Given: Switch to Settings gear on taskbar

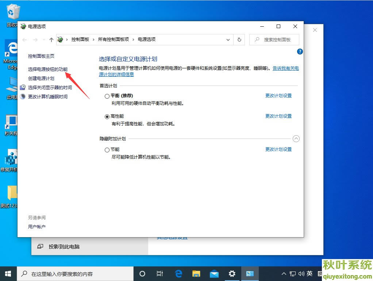Looking at the screenshot, I should tap(232, 274).
